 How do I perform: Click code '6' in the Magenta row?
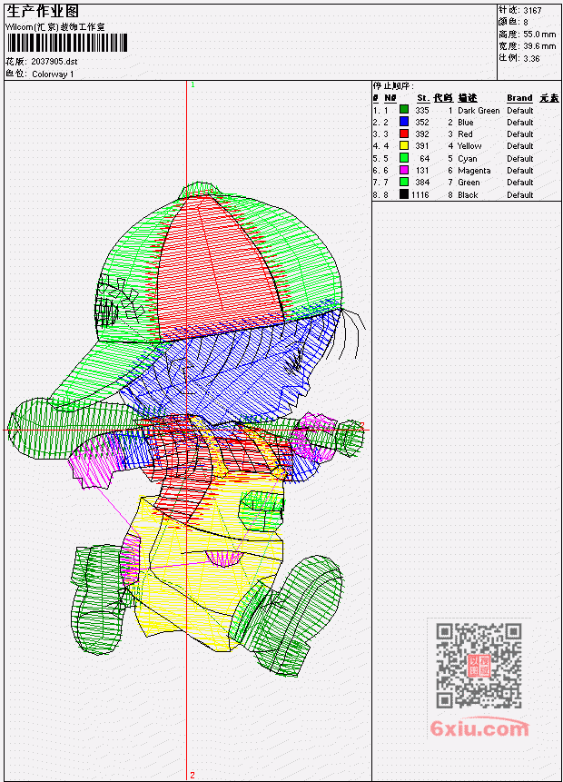[x=449, y=171]
